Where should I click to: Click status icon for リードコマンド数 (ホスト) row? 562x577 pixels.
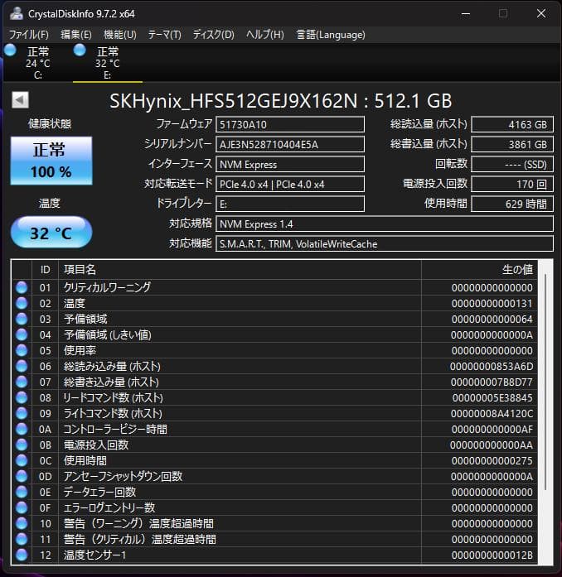pyautogui.click(x=22, y=398)
